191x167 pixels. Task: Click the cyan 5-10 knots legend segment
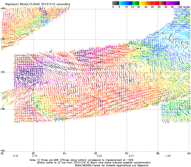tap(122, 3)
